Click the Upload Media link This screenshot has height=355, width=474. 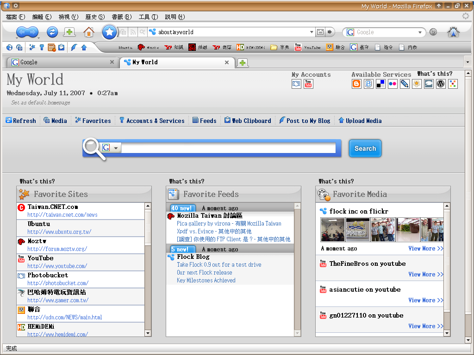360,121
